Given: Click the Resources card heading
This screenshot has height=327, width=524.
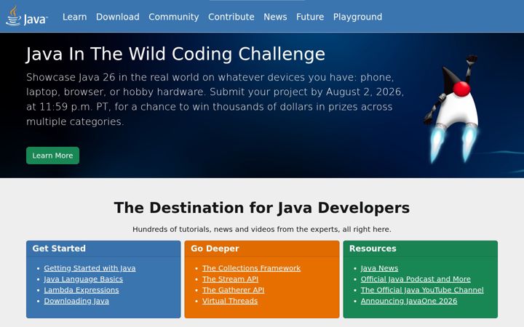Looking at the screenshot, I should click(373, 249).
